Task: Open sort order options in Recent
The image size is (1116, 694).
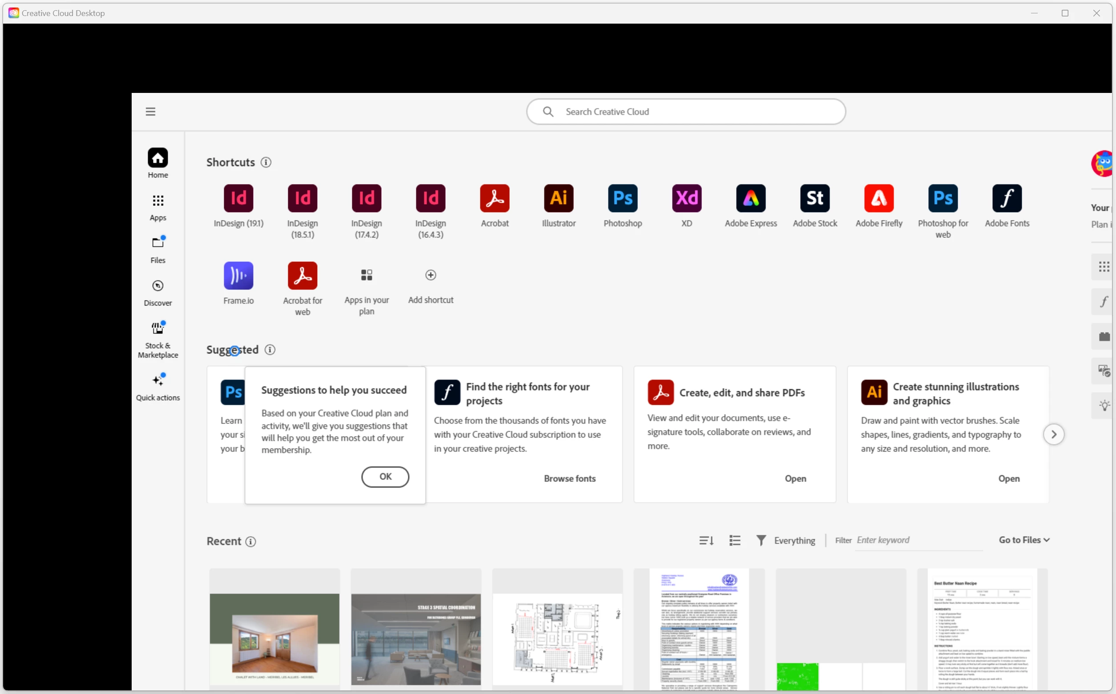Action: [706, 540]
